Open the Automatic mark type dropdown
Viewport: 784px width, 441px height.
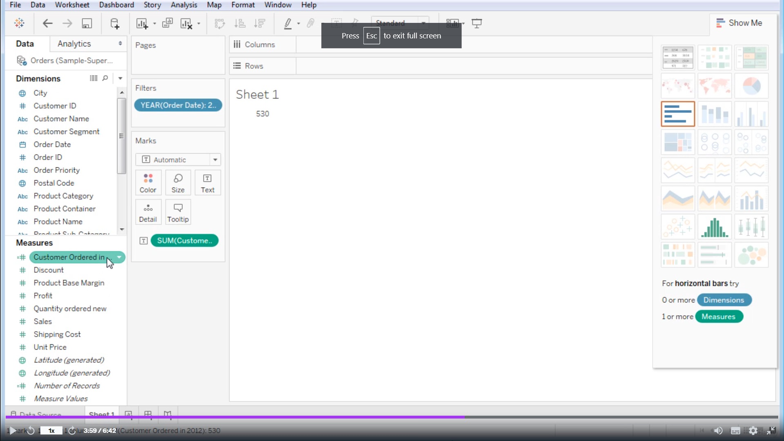pyautogui.click(x=215, y=160)
